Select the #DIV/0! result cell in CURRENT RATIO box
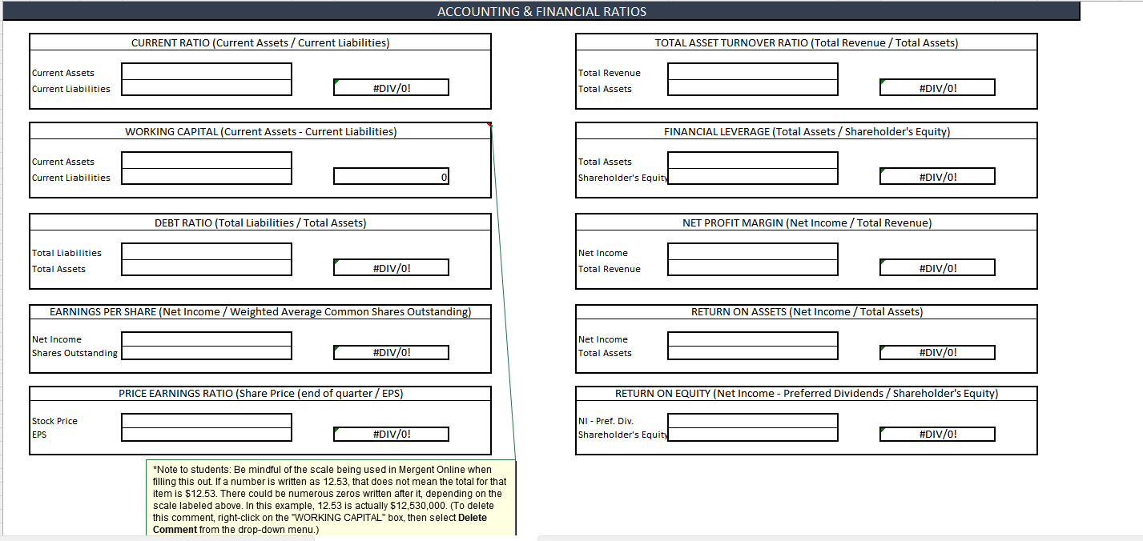 [391, 86]
